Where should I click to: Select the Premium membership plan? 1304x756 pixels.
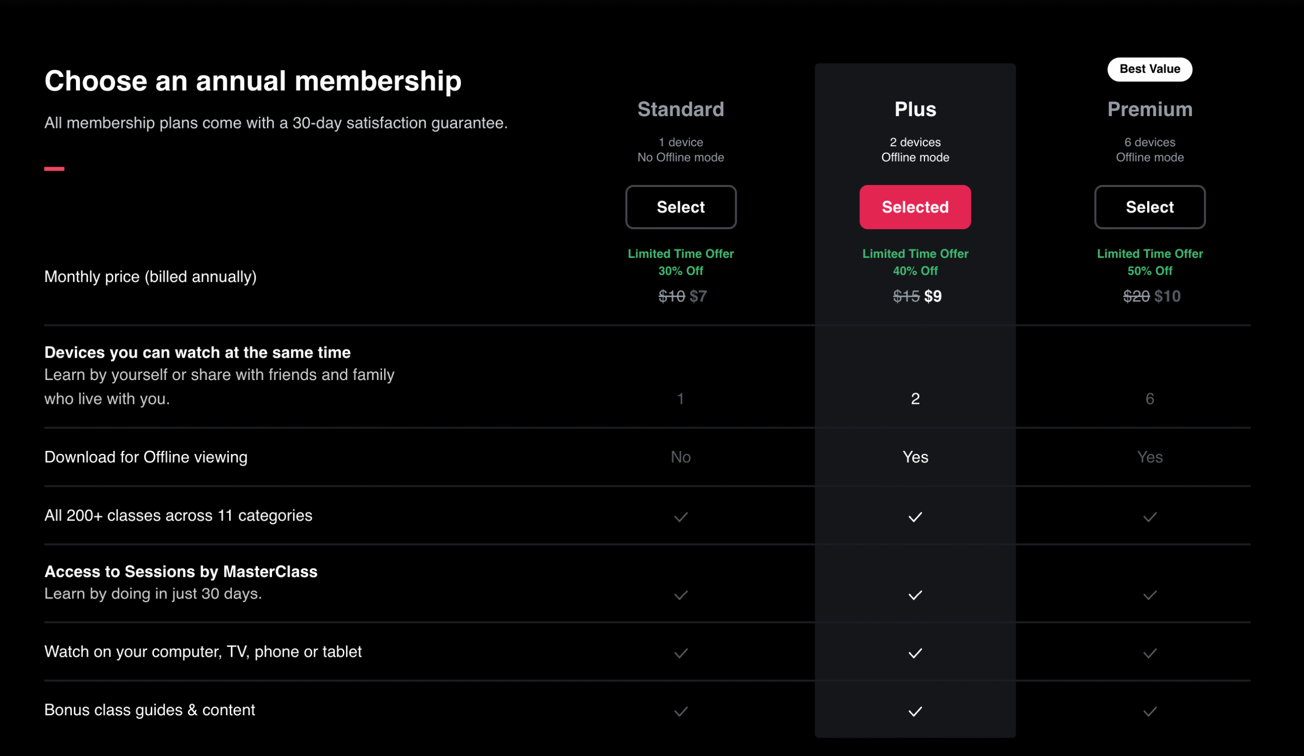(1149, 207)
